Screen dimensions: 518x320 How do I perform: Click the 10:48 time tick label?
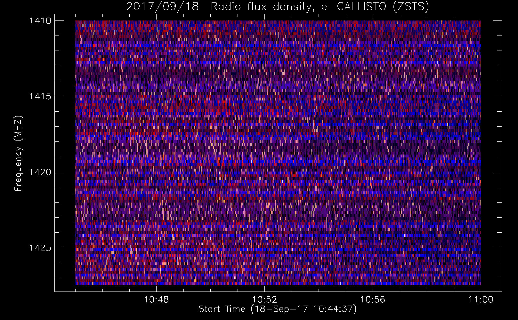(x=156, y=300)
